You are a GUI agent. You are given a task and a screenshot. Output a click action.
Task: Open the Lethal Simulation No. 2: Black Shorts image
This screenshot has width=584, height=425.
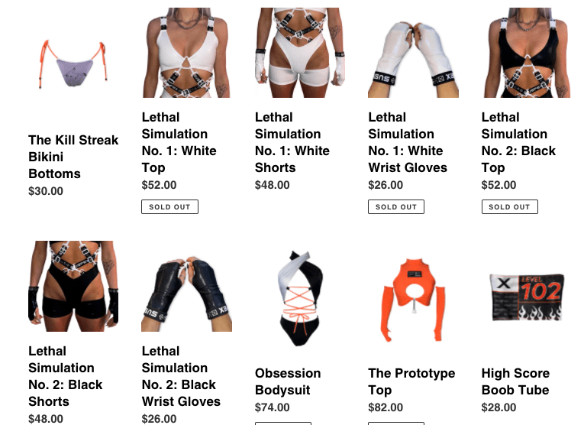point(74,286)
